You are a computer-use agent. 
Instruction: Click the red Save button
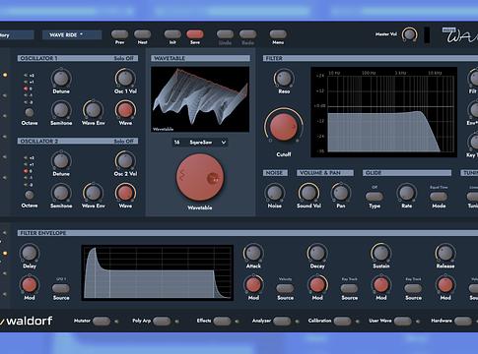(x=195, y=34)
